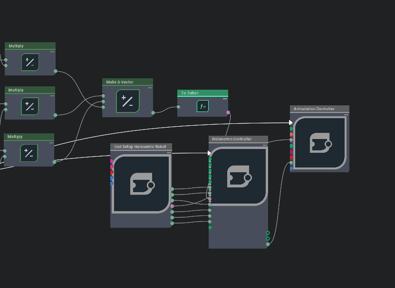395x288 pixels.
Task: Open the Articulation Controller three-dot options menu
Action: click(346, 114)
